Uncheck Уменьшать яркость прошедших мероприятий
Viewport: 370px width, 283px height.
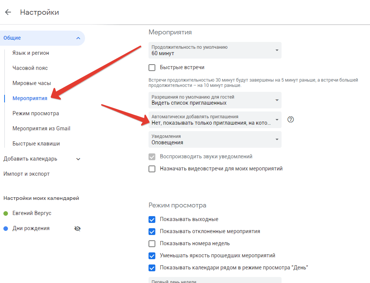152,256
